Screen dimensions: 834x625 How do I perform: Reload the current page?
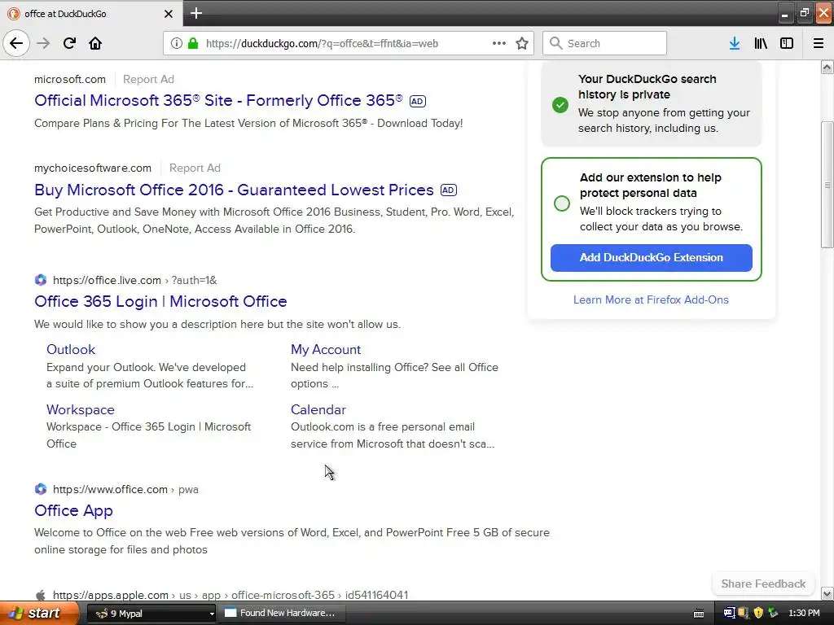click(69, 43)
